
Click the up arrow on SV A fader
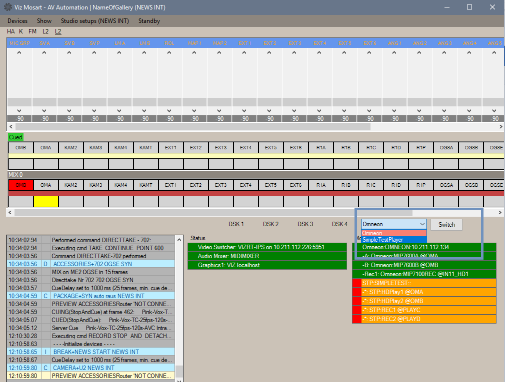coord(44,53)
